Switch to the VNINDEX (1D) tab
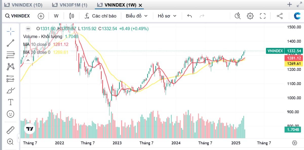Screen dimensions: 304x150 [x=24, y=5]
